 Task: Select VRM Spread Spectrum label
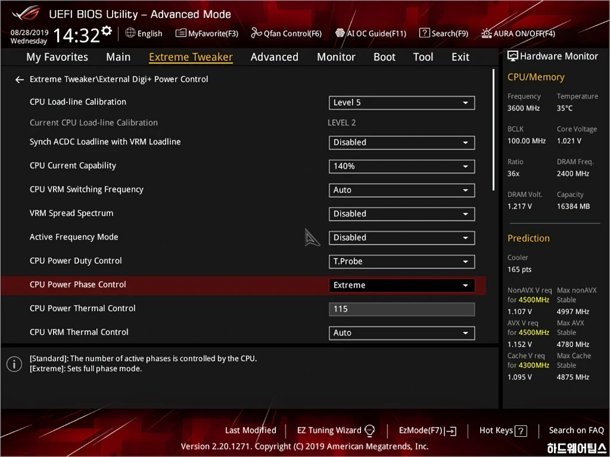point(71,213)
